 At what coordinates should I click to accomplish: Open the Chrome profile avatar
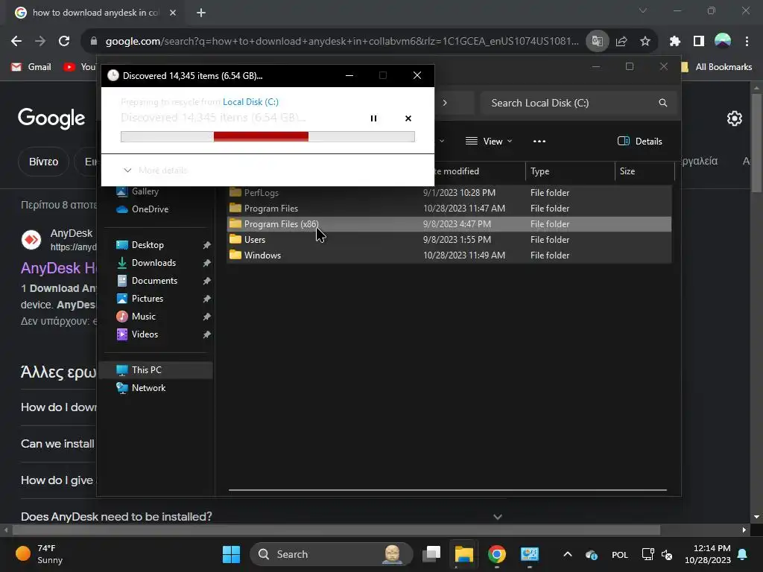[723, 41]
